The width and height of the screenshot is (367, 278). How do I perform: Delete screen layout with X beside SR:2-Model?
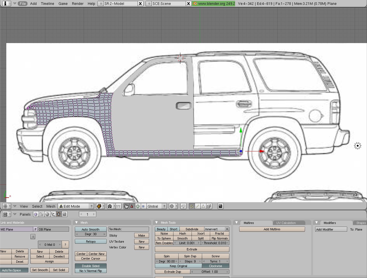tap(140, 3)
